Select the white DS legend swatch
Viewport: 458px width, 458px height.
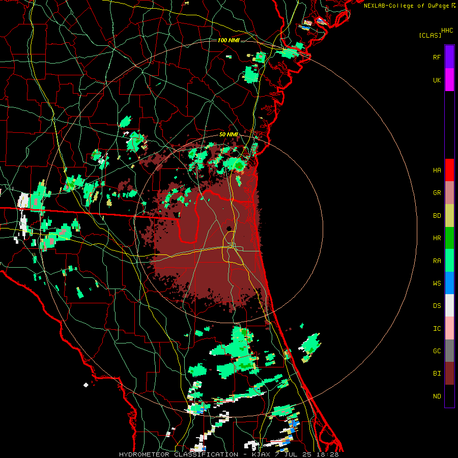pos(449,305)
